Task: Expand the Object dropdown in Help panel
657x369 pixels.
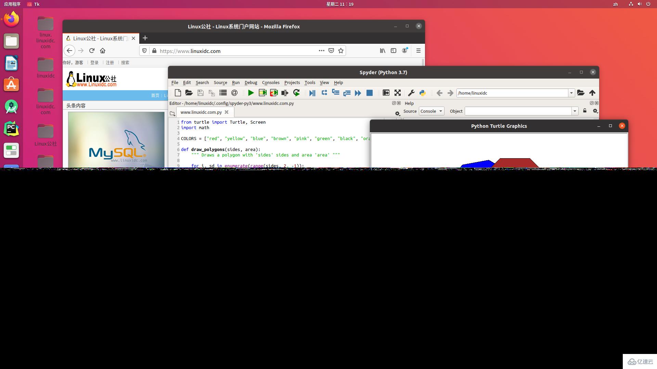Action: pyautogui.click(x=575, y=111)
